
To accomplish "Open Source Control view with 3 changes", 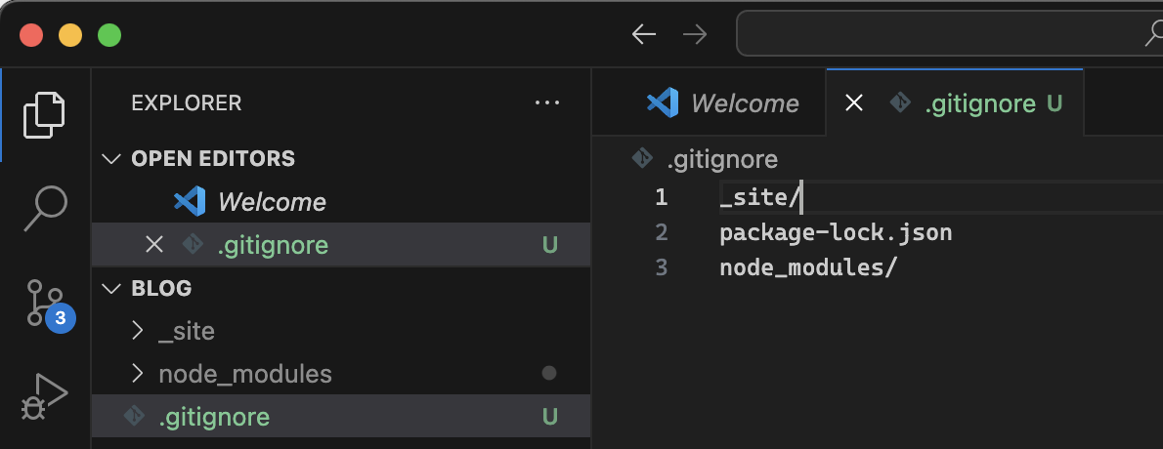I will tap(49, 304).
